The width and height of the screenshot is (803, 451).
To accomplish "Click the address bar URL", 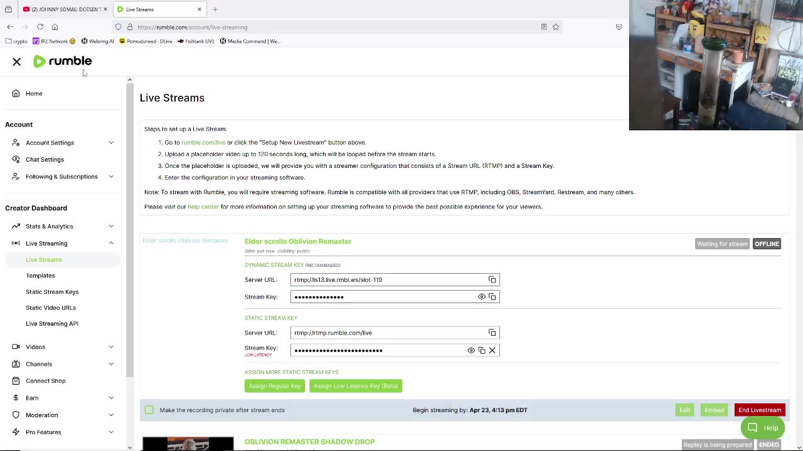I will click(x=192, y=27).
